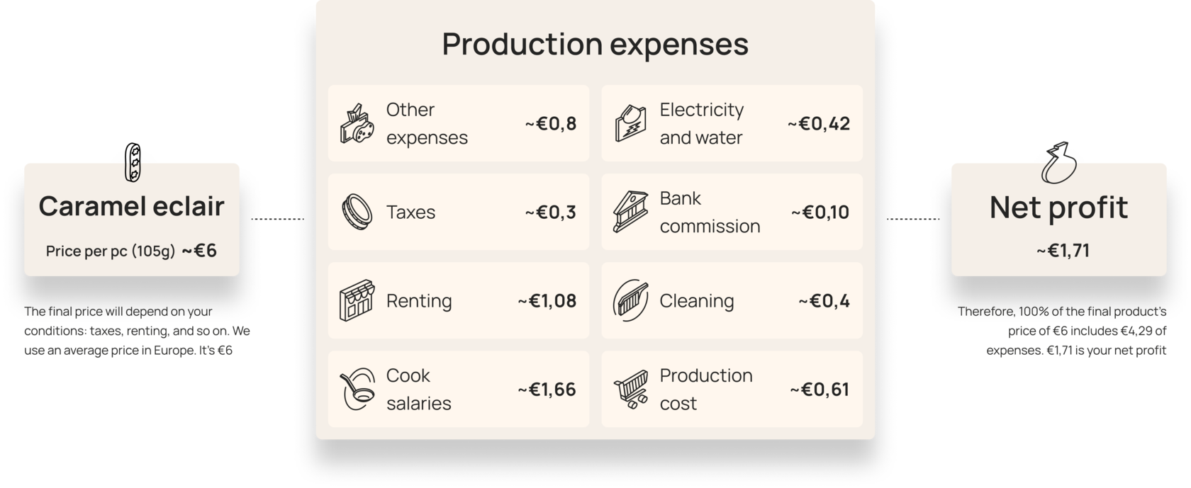The height and width of the screenshot is (488, 1191).
Task: Click the Bank commission building icon
Action: pos(630,212)
